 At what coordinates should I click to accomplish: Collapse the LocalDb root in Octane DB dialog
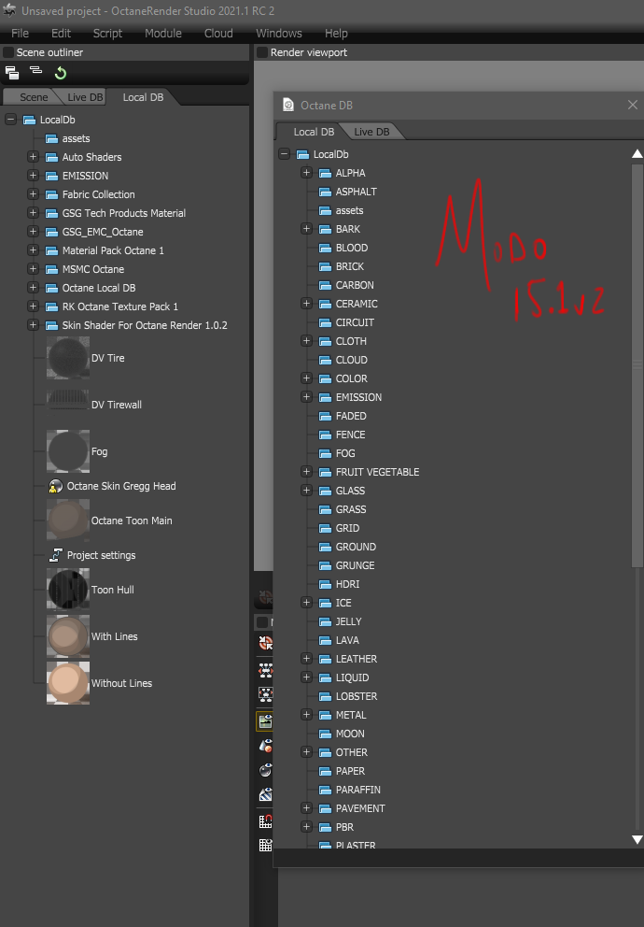(x=284, y=153)
